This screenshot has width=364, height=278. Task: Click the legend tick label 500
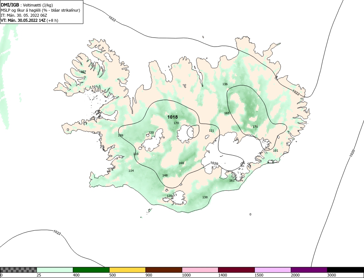pos(112,275)
